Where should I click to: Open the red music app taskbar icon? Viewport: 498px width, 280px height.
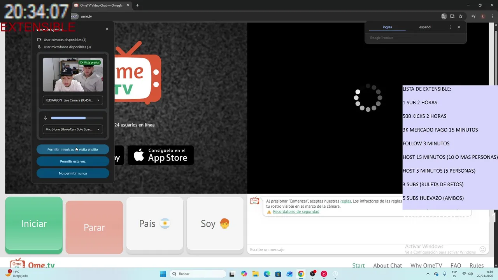click(x=324, y=274)
